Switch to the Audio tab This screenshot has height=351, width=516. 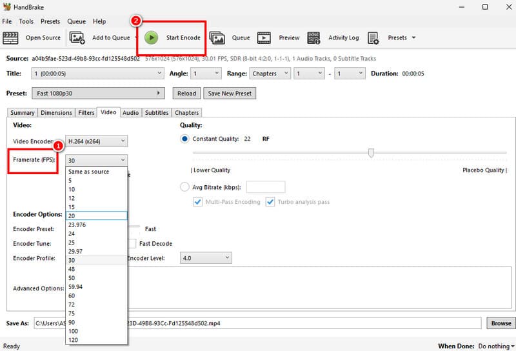click(130, 113)
